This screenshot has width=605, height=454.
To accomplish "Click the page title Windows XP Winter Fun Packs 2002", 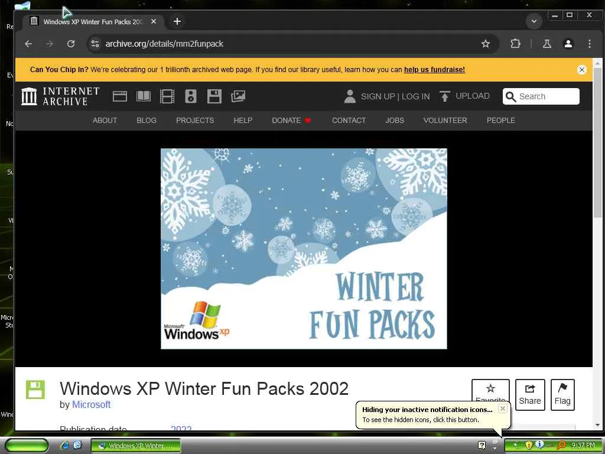I will [204, 388].
